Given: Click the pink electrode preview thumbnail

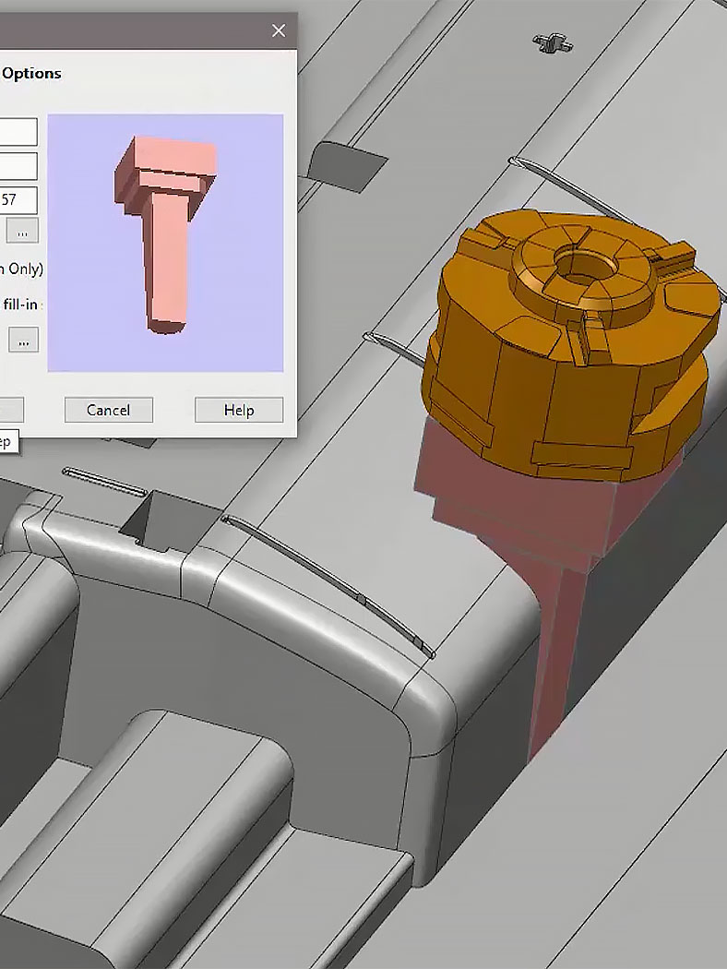Looking at the screenshot, I should click(165, 243).
